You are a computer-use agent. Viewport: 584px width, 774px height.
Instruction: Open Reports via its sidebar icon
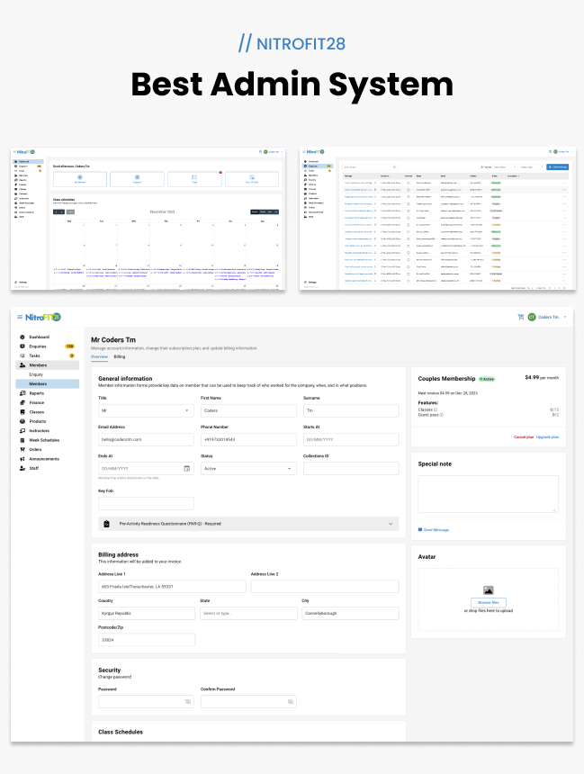tap(22, 393)
